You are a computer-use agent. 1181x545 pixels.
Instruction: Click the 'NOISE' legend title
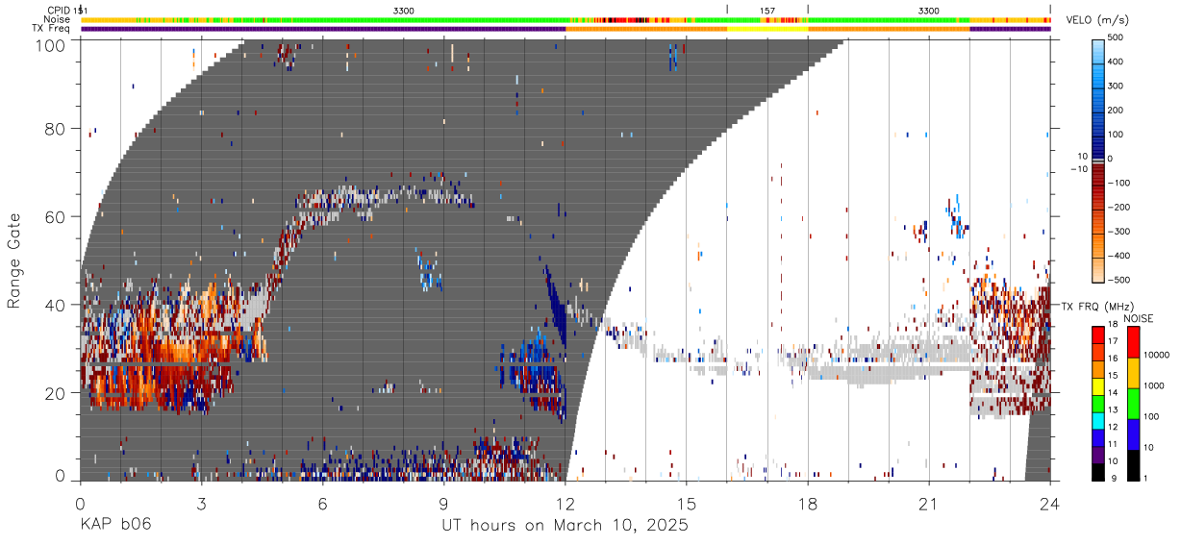coord(1138,317)
